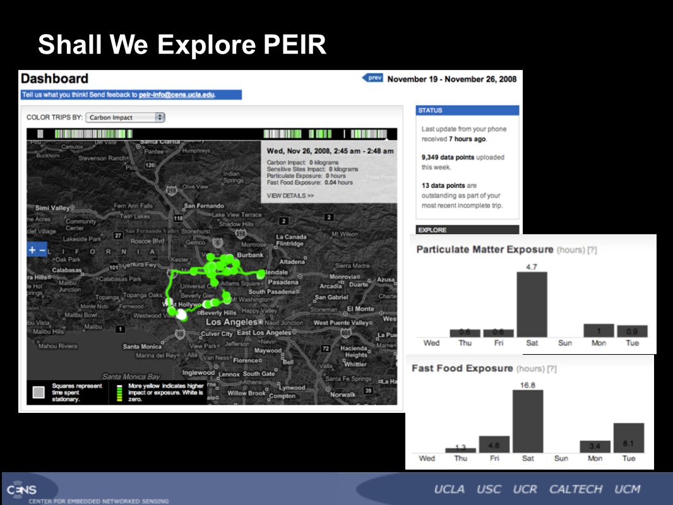Click the Monday 1 Particulate Matter bar
The image size is (673, 505).
[599, 330]
